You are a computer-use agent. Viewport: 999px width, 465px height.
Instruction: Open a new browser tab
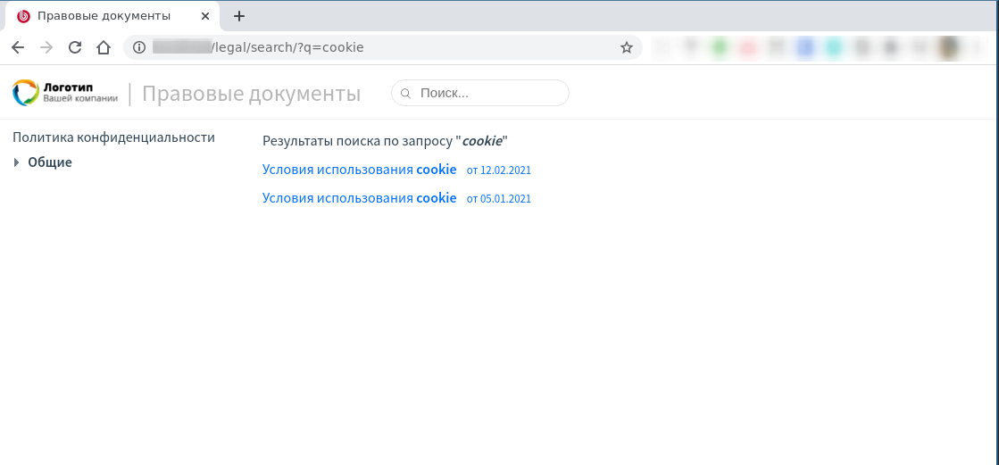coord(239,16)
